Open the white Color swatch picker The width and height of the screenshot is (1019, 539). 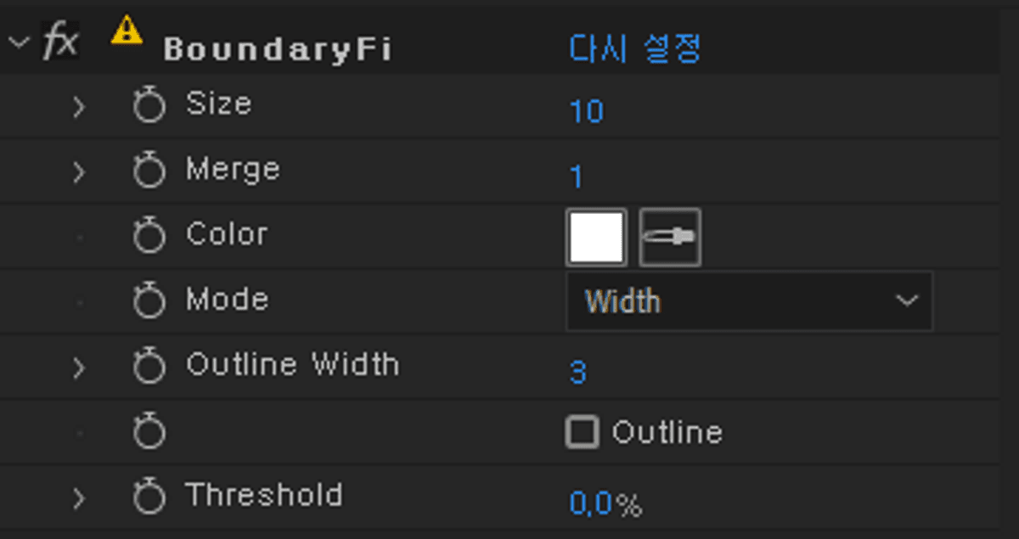(596, 238)
